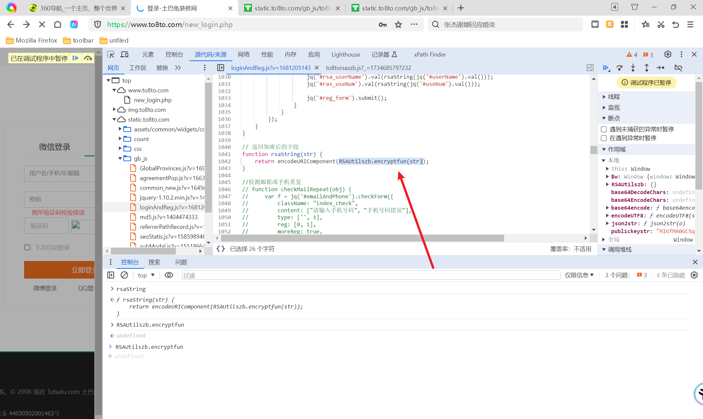Expand the 线程 threads section
This screenshot has width=703, height=419.
click(x=614, y=97)
